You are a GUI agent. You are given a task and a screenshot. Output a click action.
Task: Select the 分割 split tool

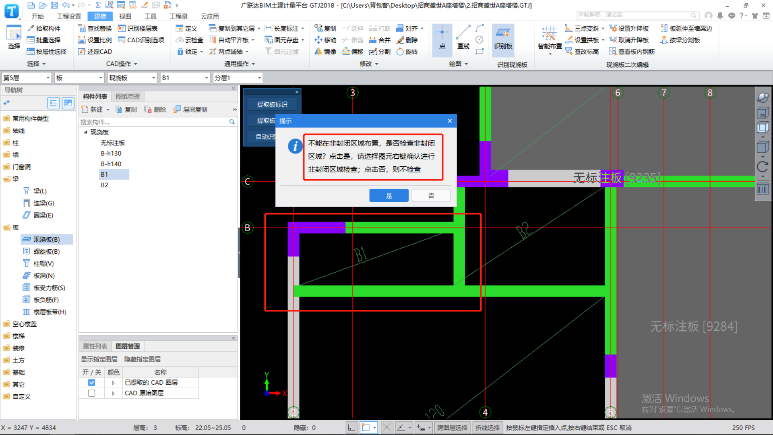380,52
